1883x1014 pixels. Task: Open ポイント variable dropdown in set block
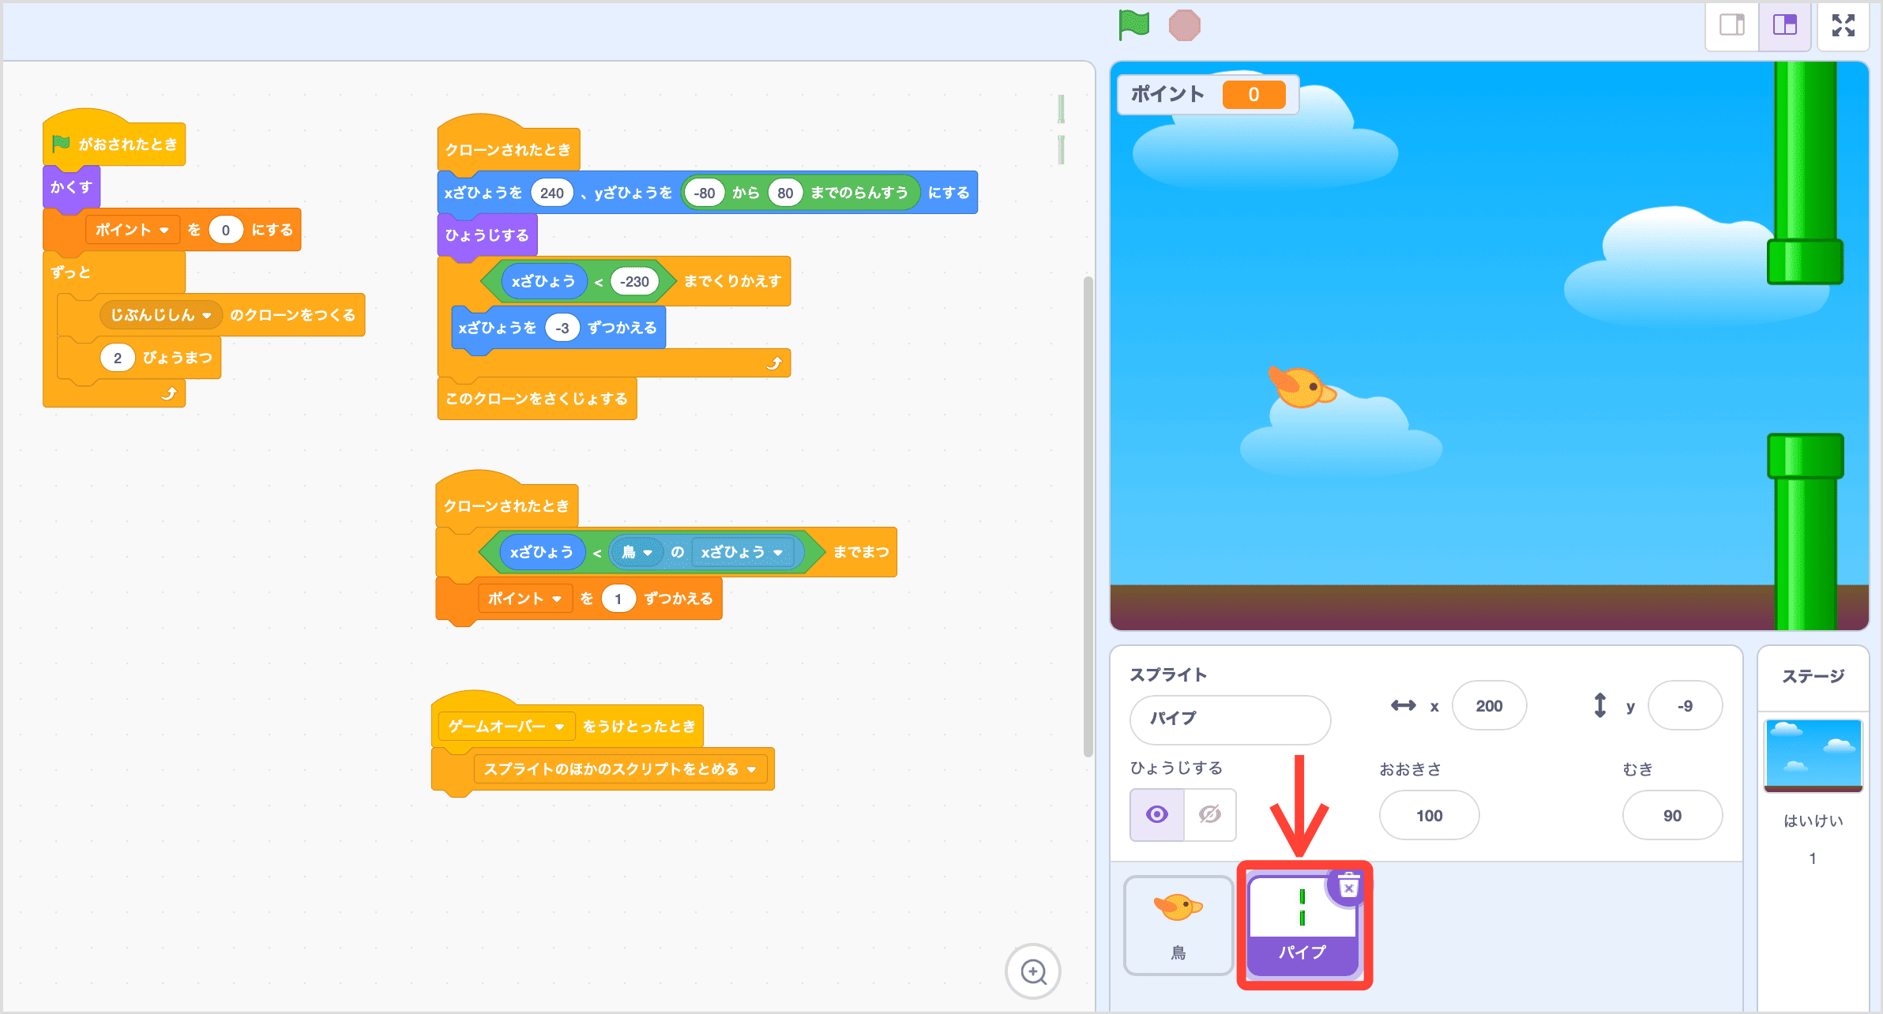point(163,230)
